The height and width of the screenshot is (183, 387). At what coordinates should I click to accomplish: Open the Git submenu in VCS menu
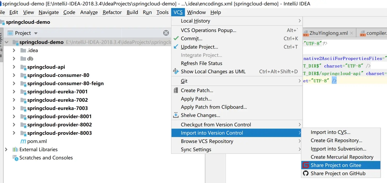coord(237,81)
